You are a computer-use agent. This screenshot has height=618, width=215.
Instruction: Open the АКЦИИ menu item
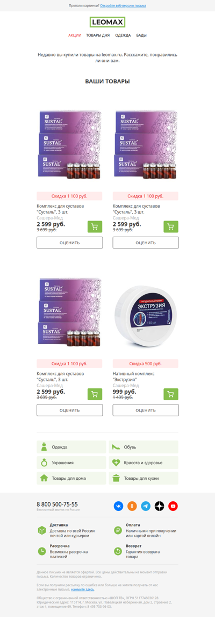click(x=75, y=35)
